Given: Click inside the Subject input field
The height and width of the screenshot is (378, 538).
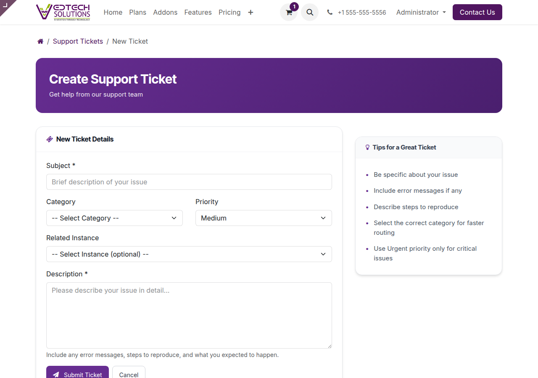Looking at the screenshot, I should 189,182.
